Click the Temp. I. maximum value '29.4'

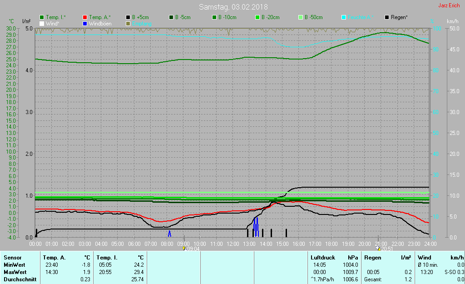pyautogui.click(x=139, y=272)
